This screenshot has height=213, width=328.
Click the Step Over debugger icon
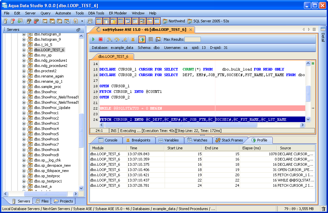117,39
